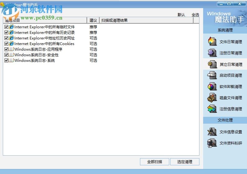
Task: Click IE icon for 所有临时文件 row
Action: coord(11,27)
